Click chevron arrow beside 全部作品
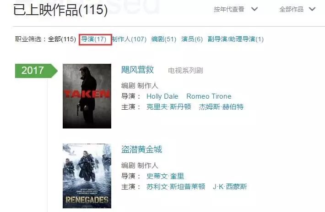325x212 pixels. tap(312, 9)
